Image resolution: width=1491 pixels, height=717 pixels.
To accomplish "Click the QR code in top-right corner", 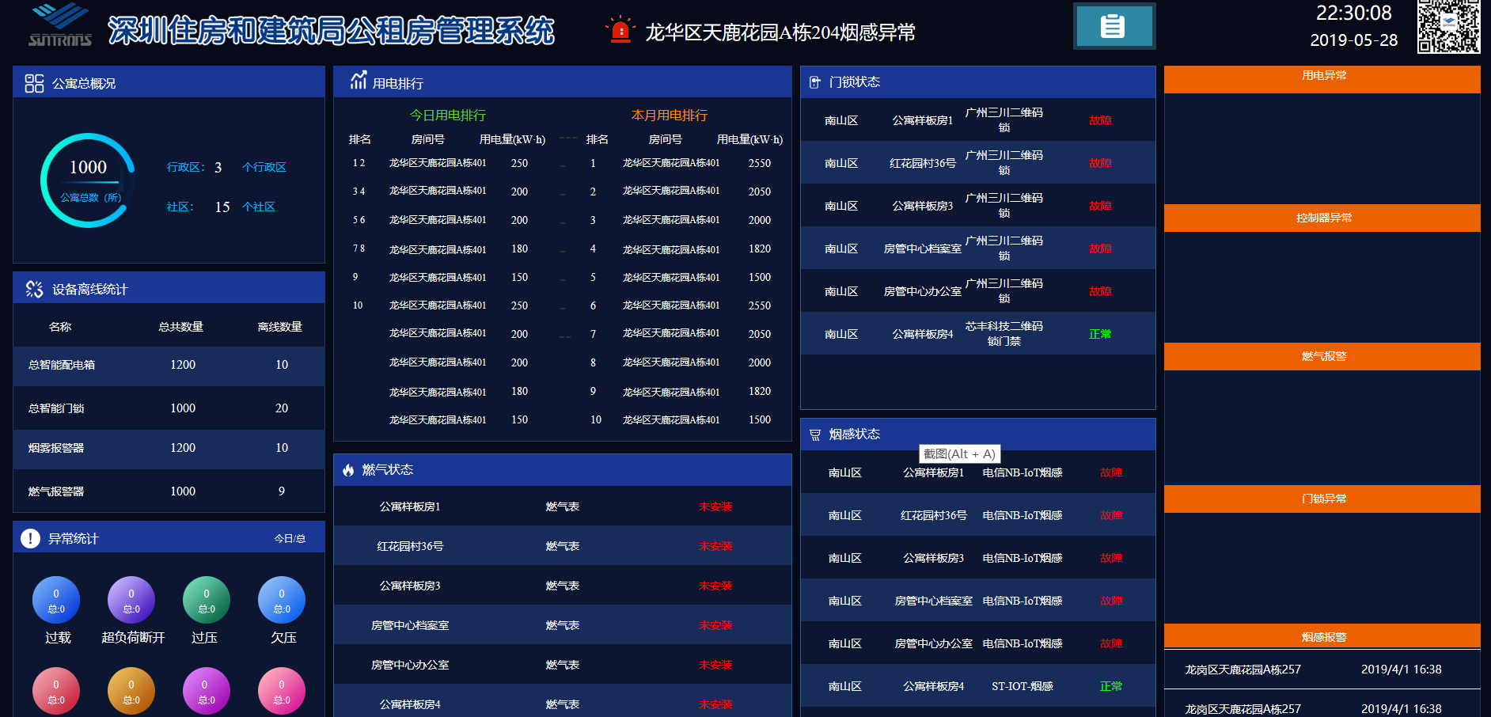I will pyautogui.click(x=1447, y=26).
